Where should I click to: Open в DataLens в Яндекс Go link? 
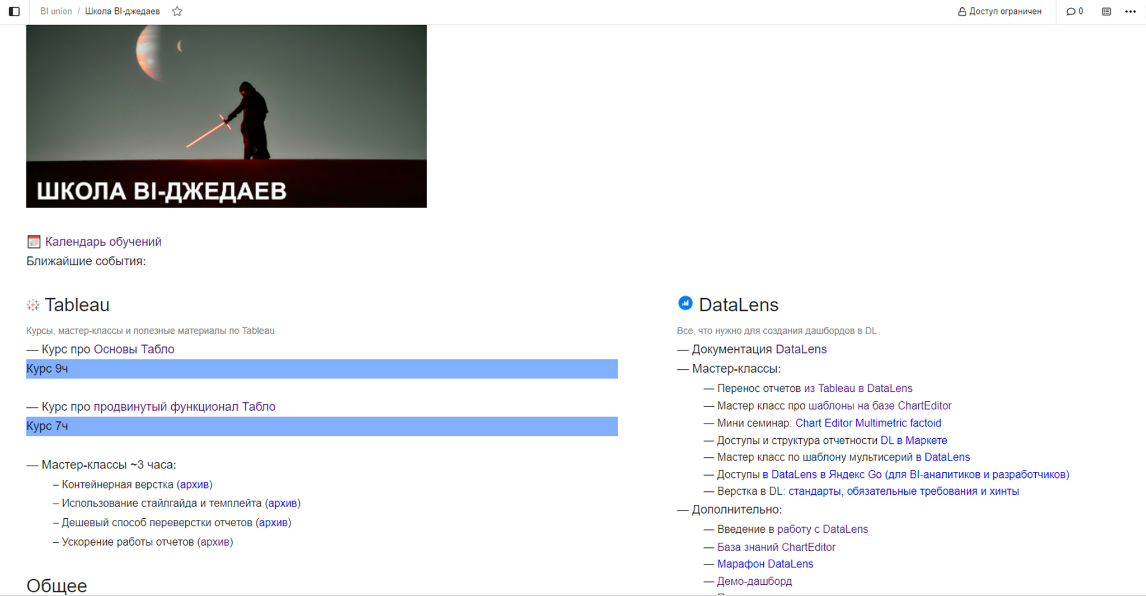point(915,475)
